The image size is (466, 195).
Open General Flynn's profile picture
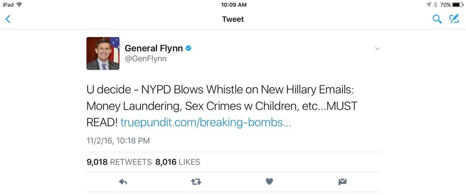[x=103, y=54]
